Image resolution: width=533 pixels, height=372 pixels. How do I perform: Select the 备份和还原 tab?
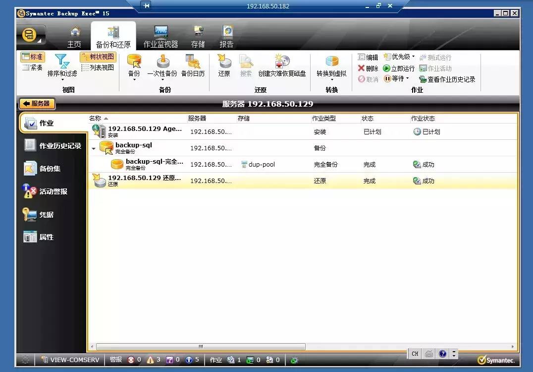click(113, 37)
